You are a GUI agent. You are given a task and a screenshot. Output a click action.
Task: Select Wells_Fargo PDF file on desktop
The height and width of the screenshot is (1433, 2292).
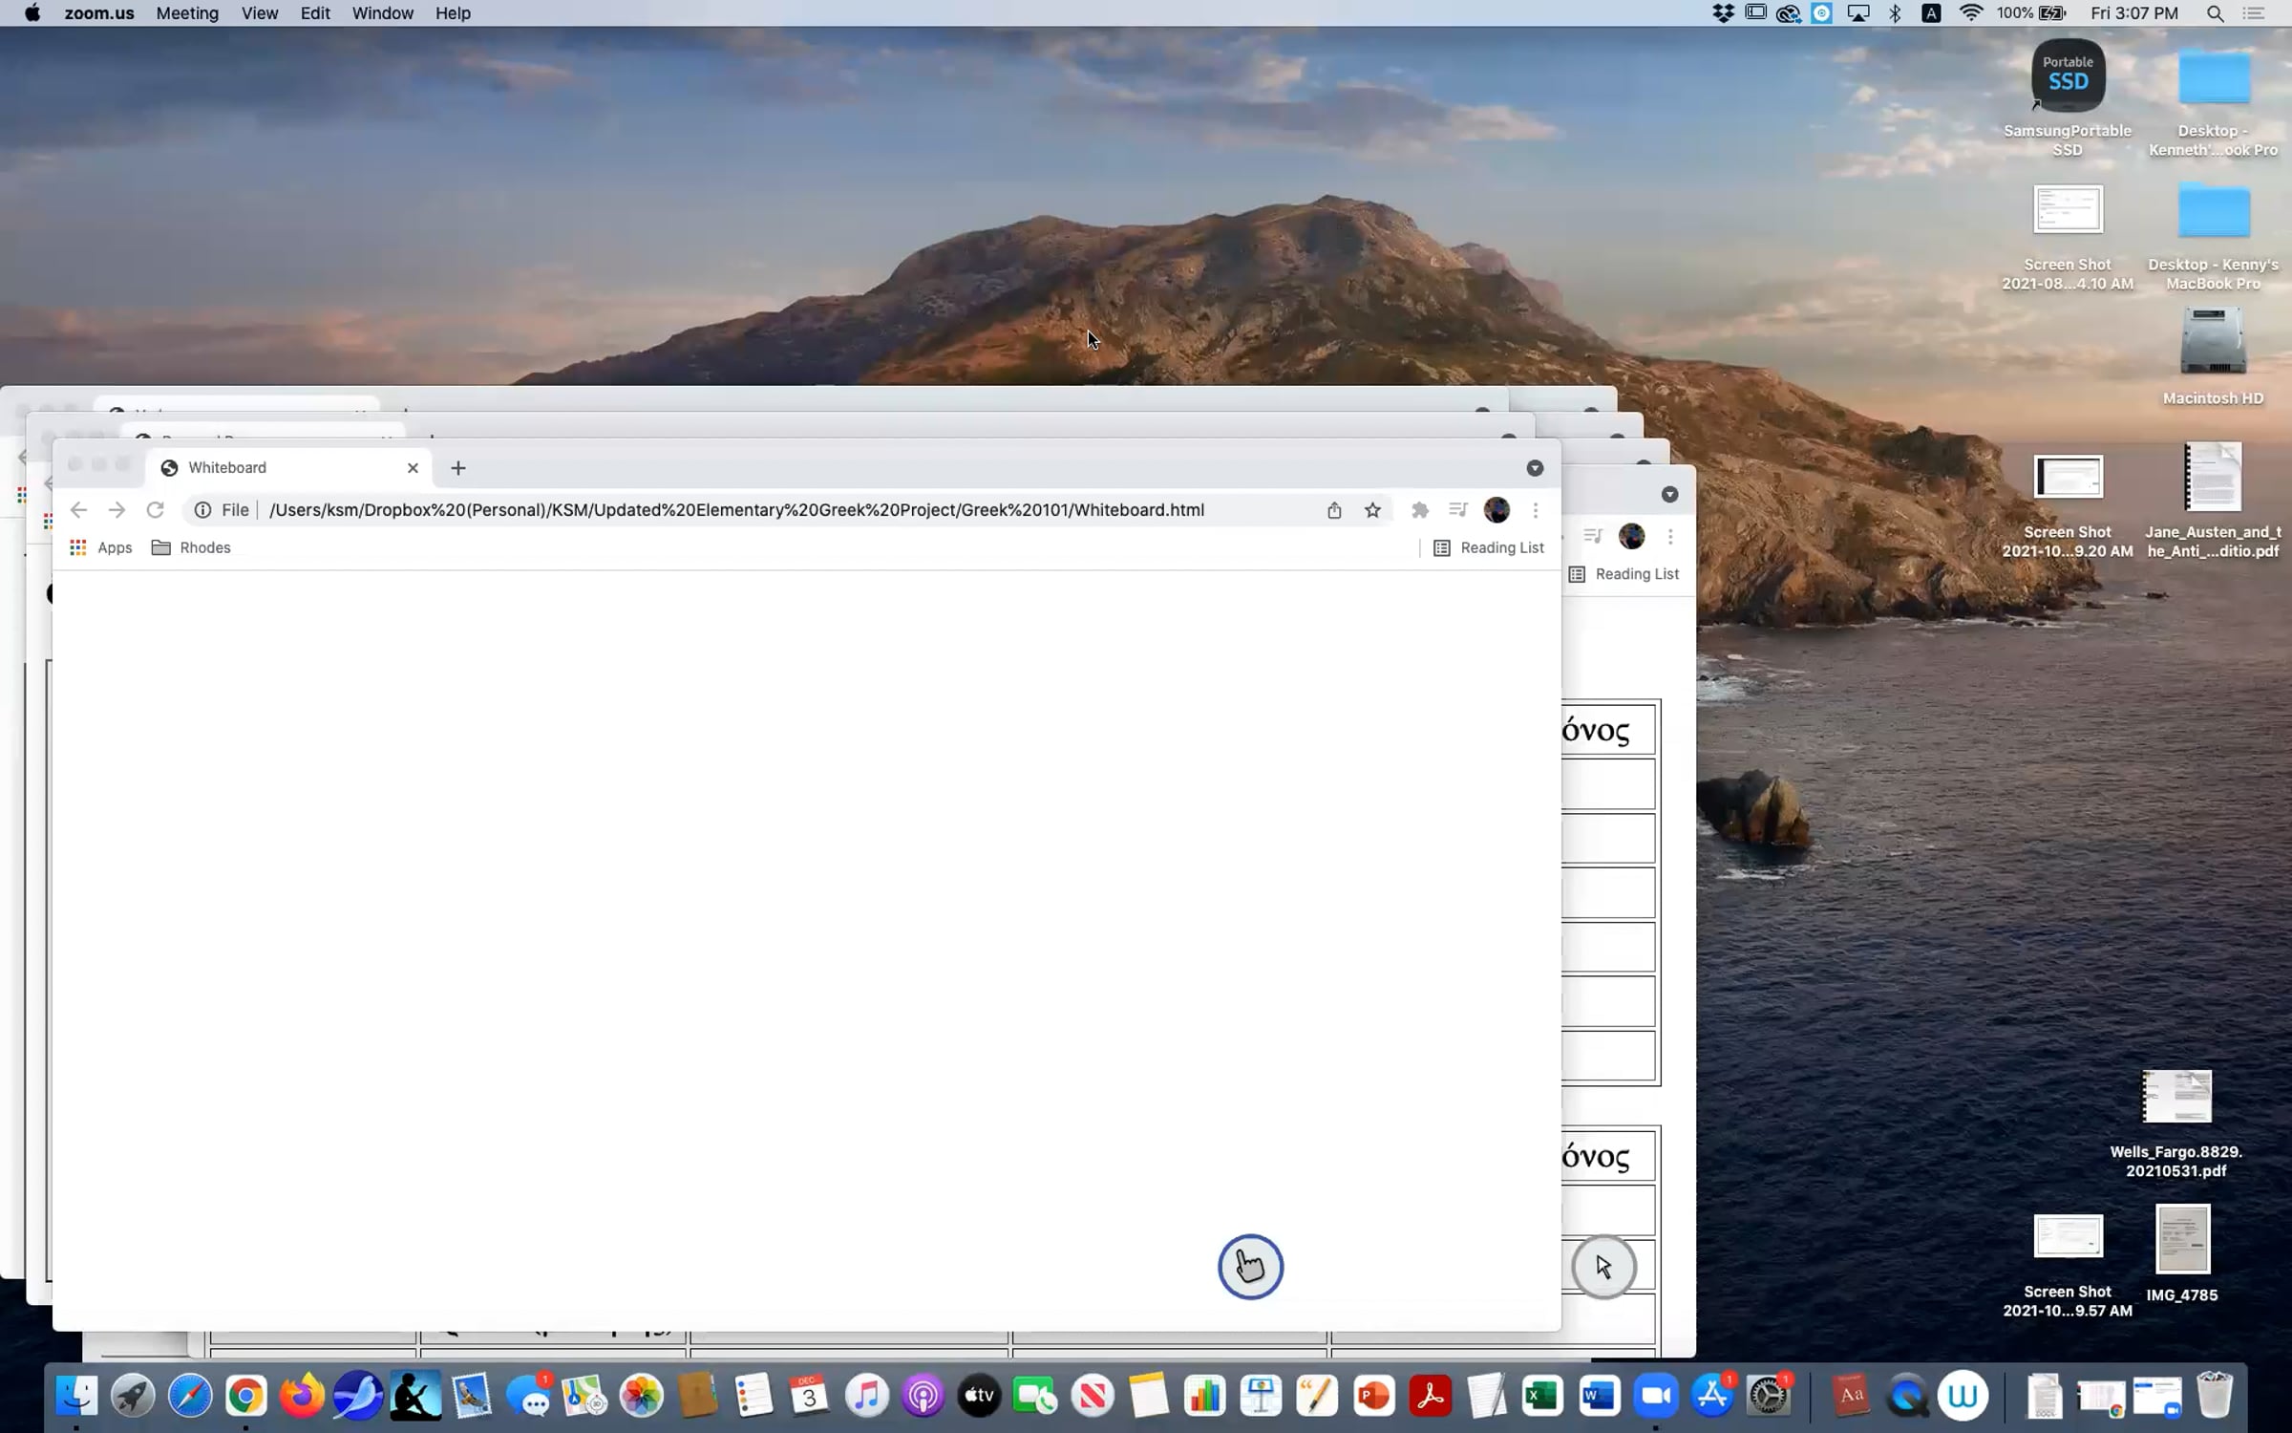pos(2176,1124)
